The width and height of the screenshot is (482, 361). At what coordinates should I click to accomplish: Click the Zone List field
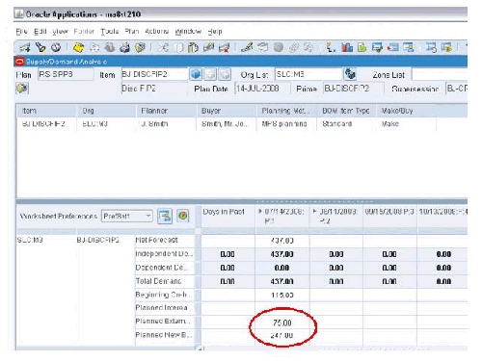point(440,74)
